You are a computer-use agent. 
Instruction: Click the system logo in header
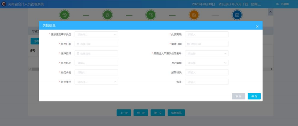point(4,4)
